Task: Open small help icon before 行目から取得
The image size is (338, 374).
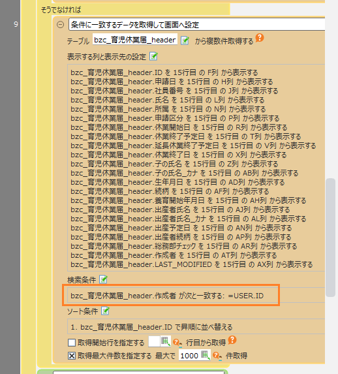Action: click(177, 343)
